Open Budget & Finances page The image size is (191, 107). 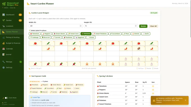pyautogui.click(x=12, y=43)
